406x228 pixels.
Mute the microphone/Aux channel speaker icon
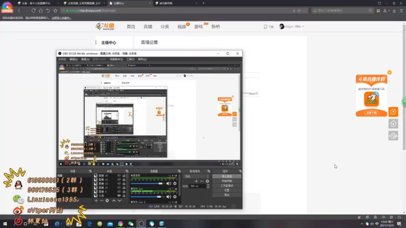click(x=168, y=197)
